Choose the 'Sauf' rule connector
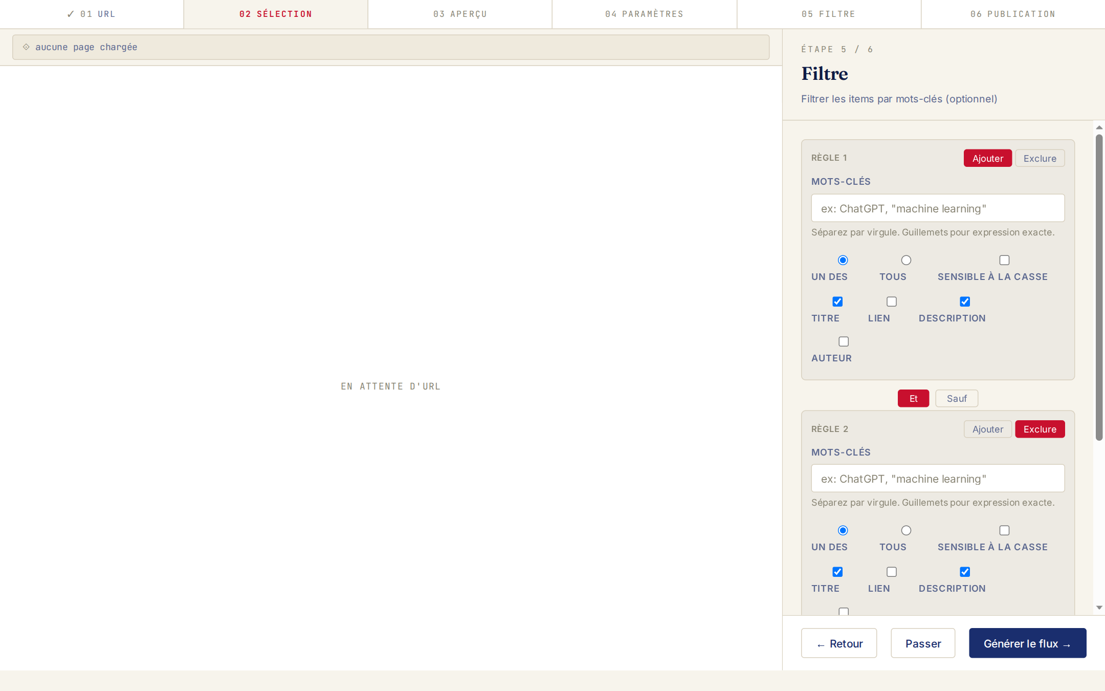 [957, 398]
